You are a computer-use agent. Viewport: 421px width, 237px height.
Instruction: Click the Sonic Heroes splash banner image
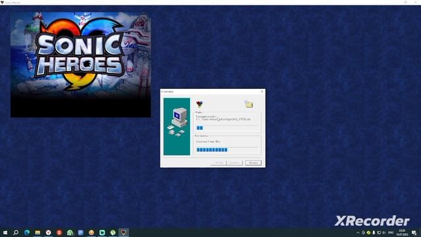80,65
